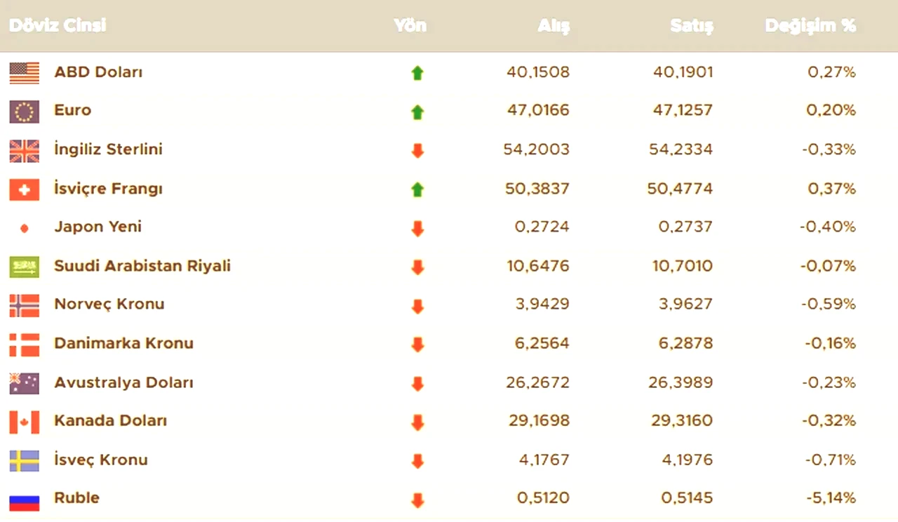Click the Yön column header
898x522 pixels.
click(410, 26)
